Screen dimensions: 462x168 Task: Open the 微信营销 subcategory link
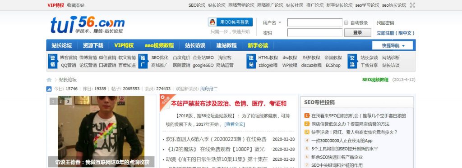tap(107, 57)
